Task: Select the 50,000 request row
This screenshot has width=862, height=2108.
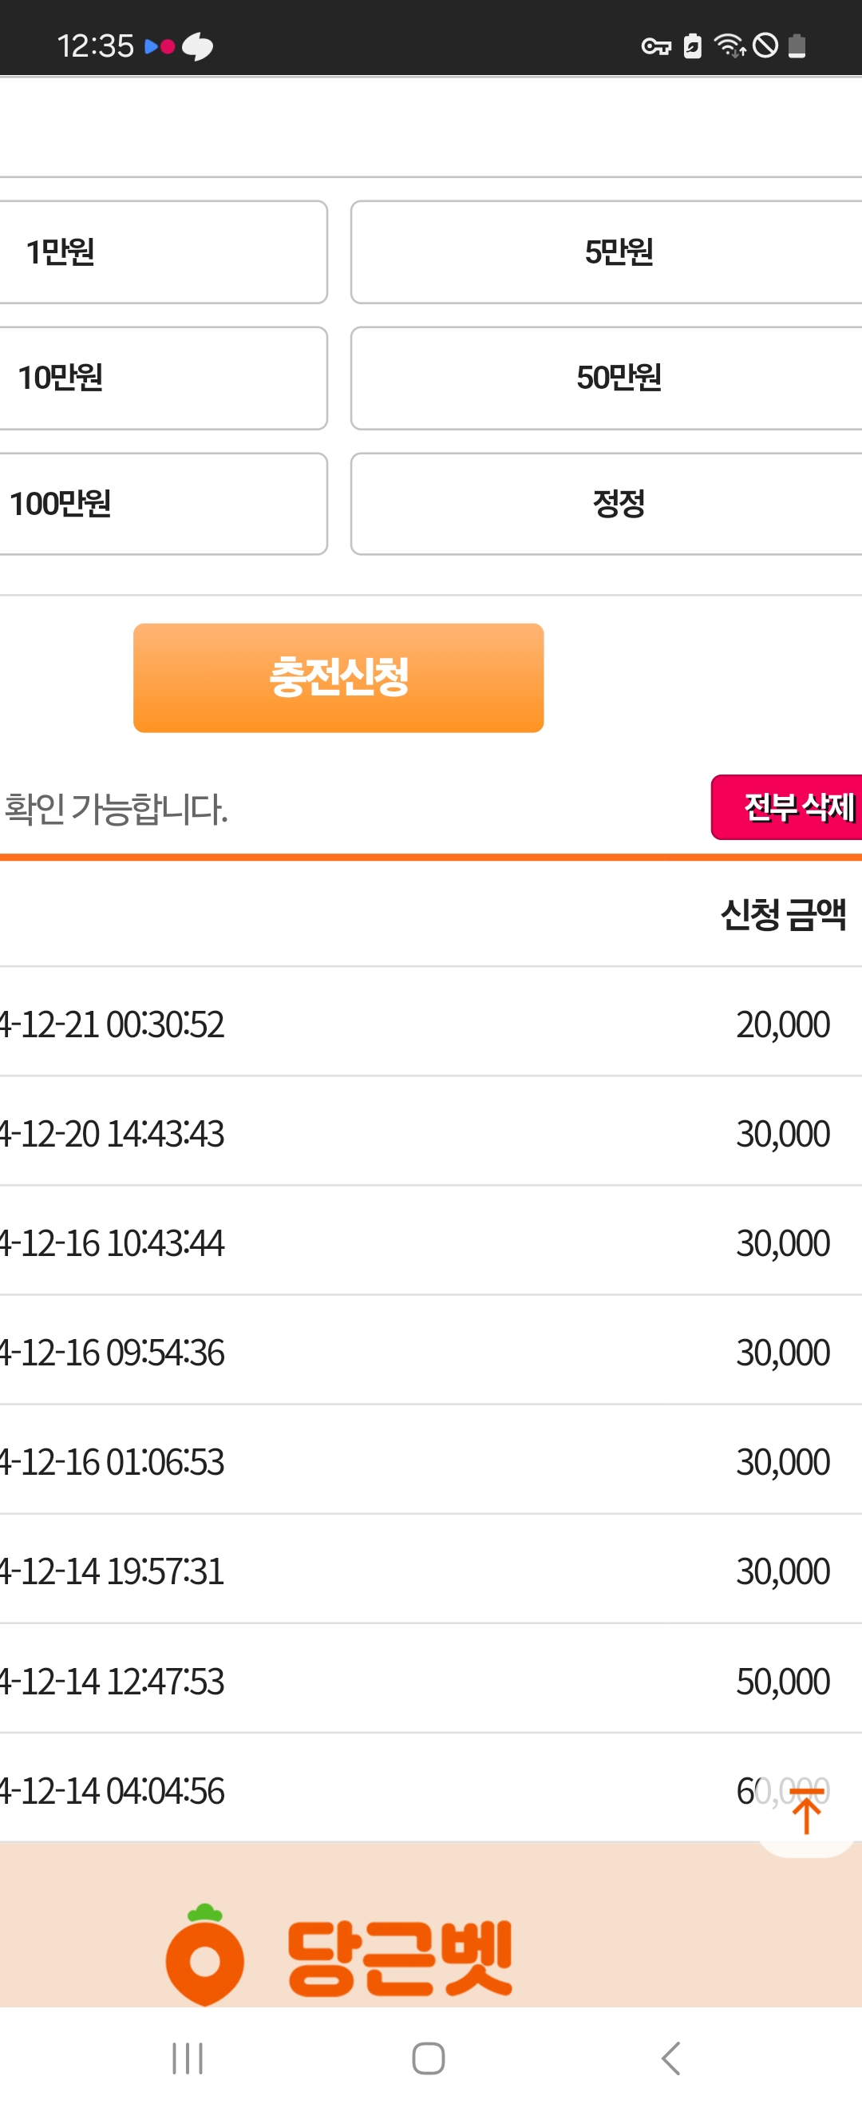Action: tap(431, 1680)
